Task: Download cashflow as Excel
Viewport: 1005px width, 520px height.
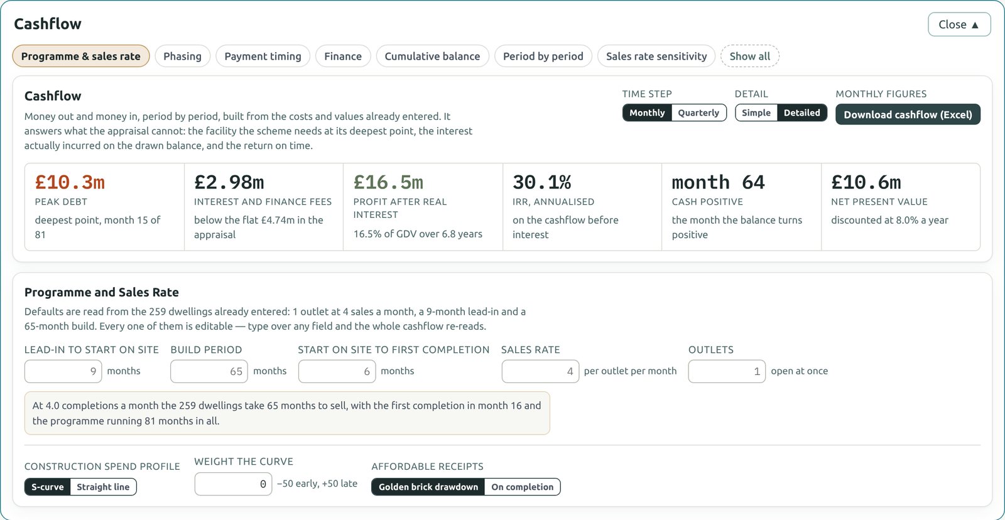Action: 908,114
